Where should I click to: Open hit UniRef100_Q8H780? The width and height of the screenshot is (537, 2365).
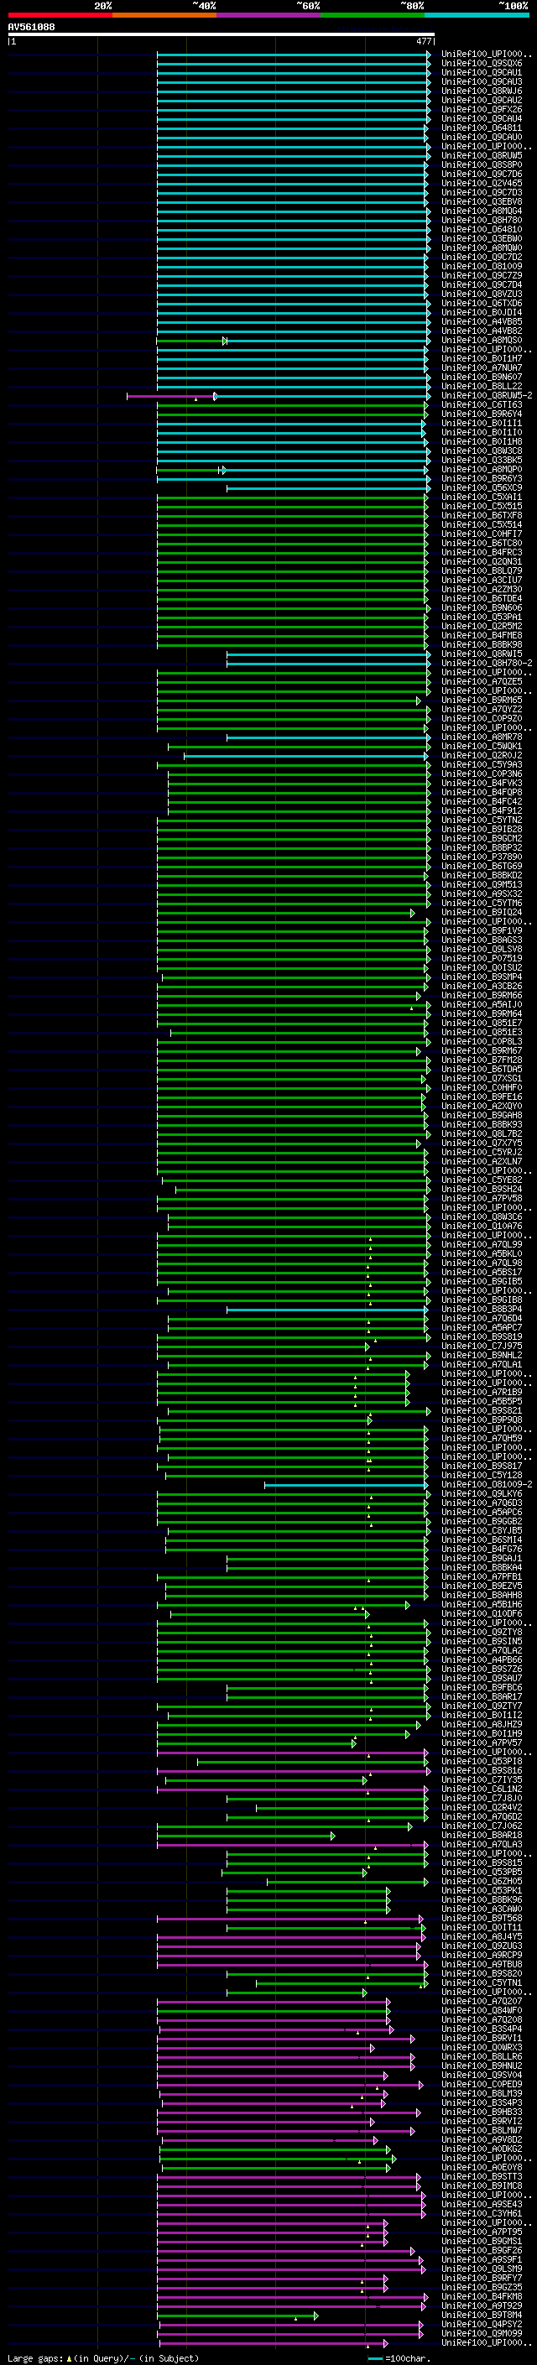(x=482, y=221)
